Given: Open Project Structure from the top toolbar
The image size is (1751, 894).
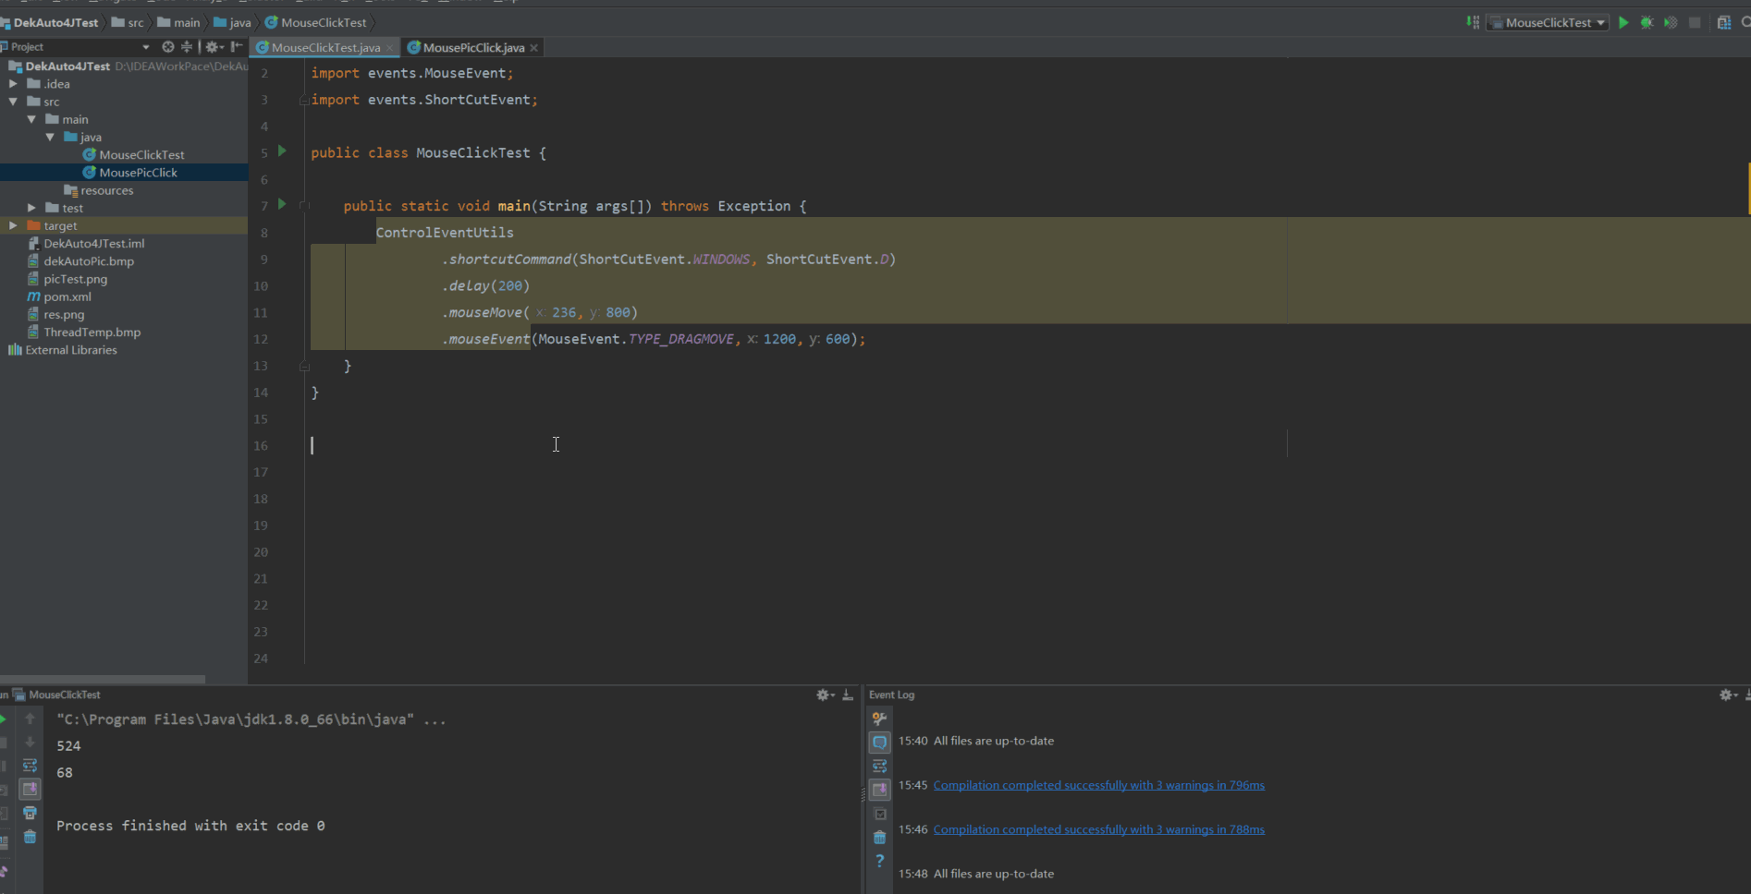Looking at the screenshot, I should click(x=1724, y=22).
